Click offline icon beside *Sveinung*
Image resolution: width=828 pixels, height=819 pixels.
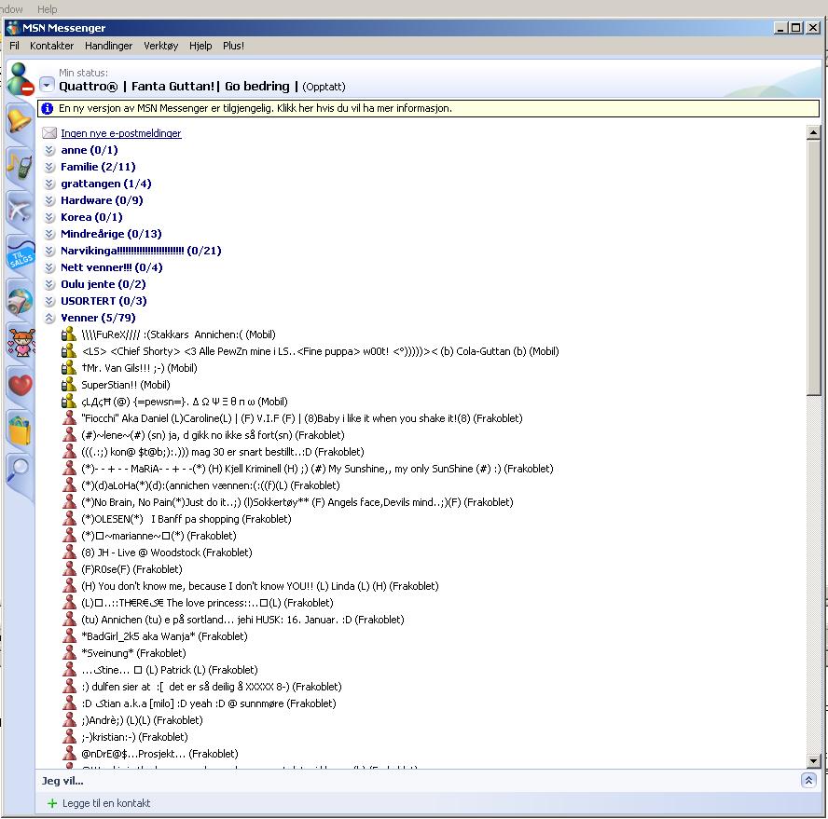point(69,652)
